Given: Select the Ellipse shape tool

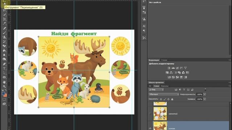Looking at the screenshot, I should point(4,77).
